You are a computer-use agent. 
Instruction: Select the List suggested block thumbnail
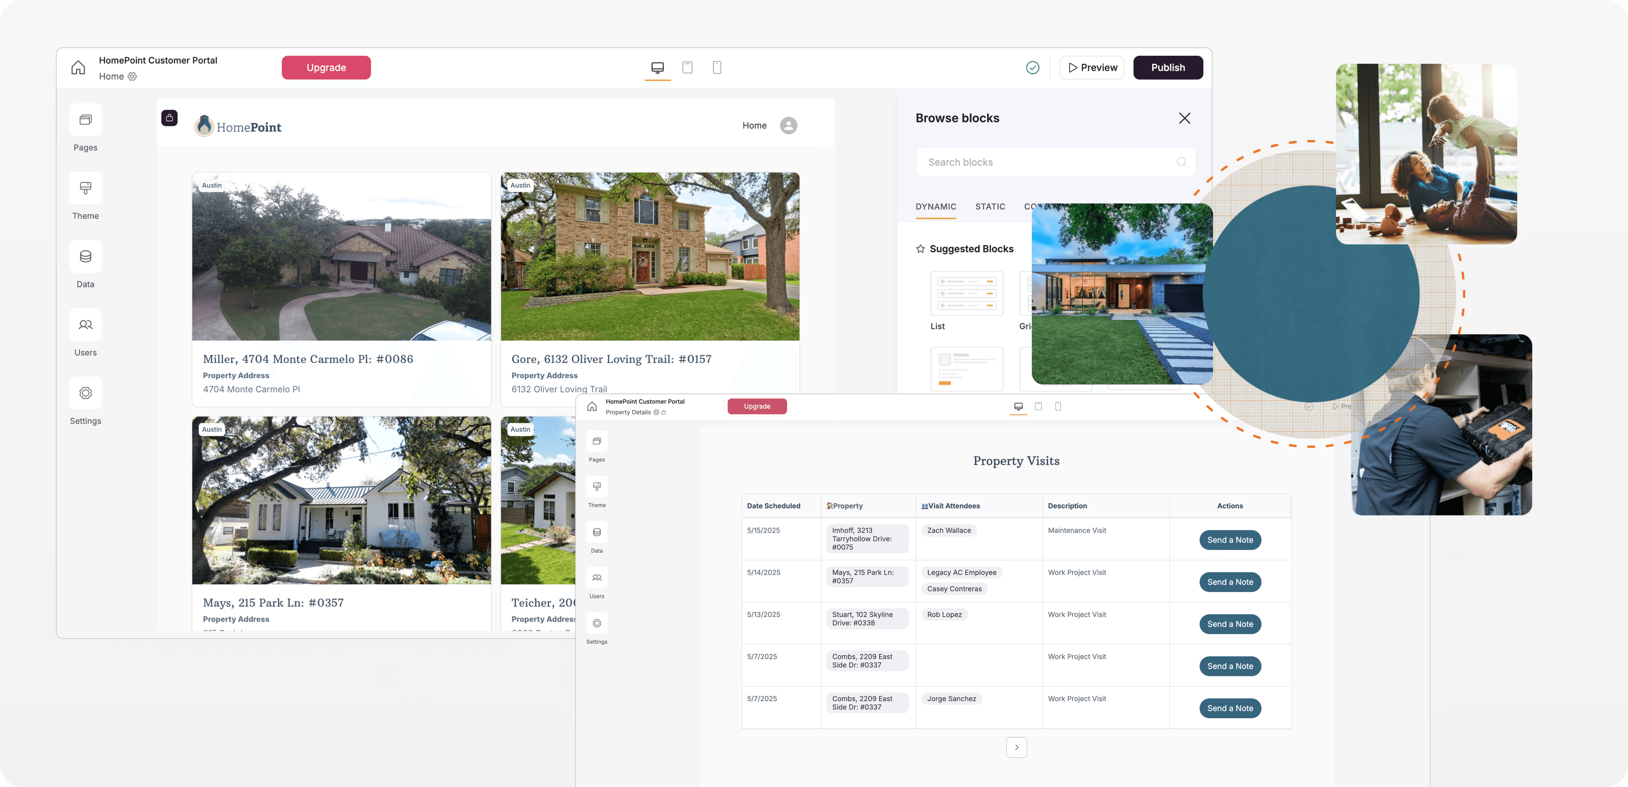966,294
